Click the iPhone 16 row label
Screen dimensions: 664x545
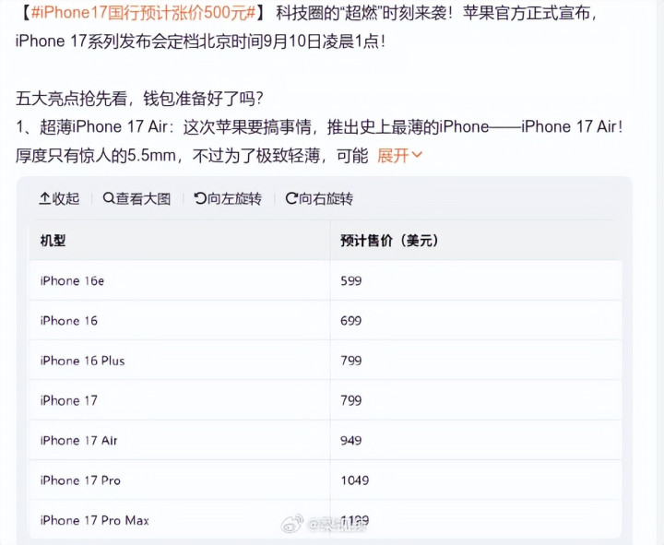click(68, 321)
